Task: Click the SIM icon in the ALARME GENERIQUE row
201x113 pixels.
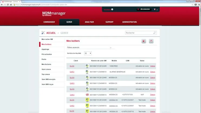Action: coord(87,72)
